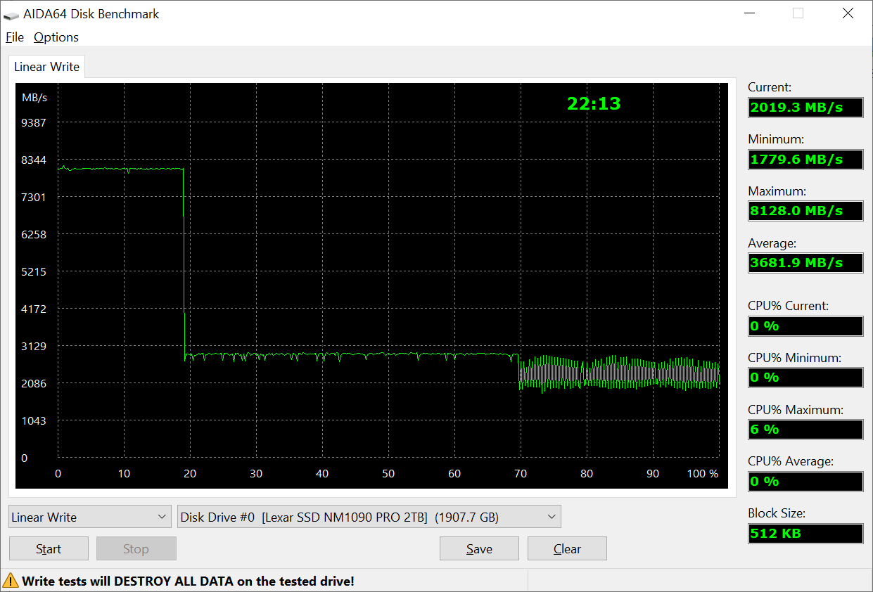Select the Linear Write tab
The width and height of the screenshot is (873, 592).
tap(47, 67)
